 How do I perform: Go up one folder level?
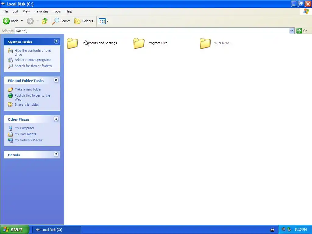45,21
